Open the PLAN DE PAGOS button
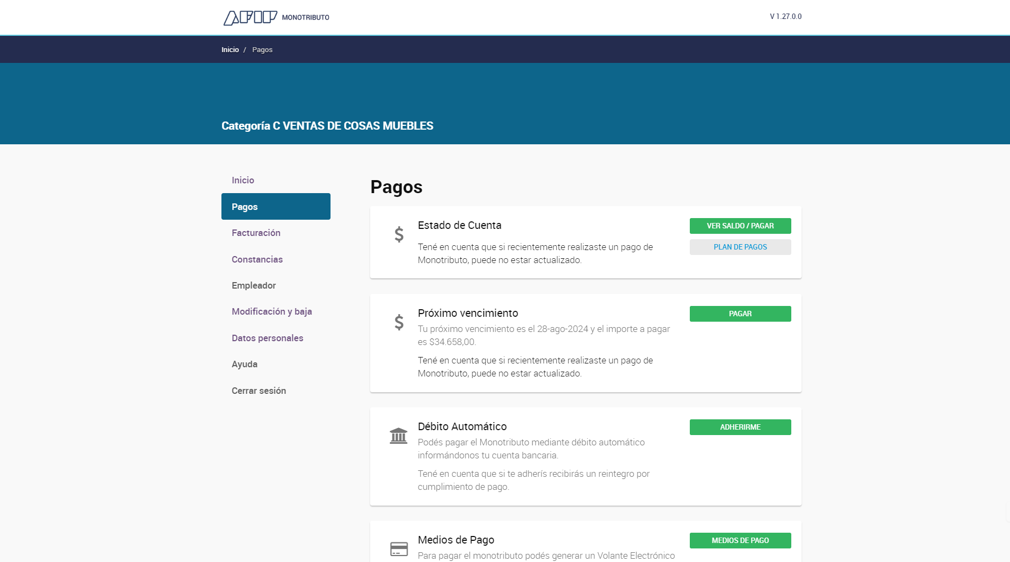 coord(740,247)
